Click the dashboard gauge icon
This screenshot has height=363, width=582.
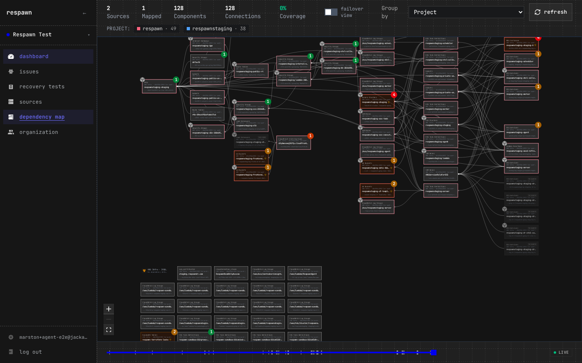[x=11, y=56]
